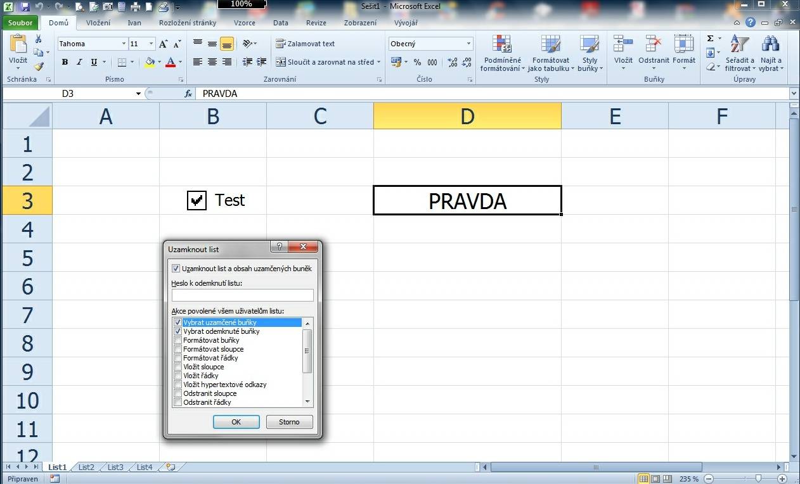Toggle 'Vybrat uzamčené buňky' checkbox
Image resolution: width=800 pixels, height=484 pixels.
(x=177, y=322)
